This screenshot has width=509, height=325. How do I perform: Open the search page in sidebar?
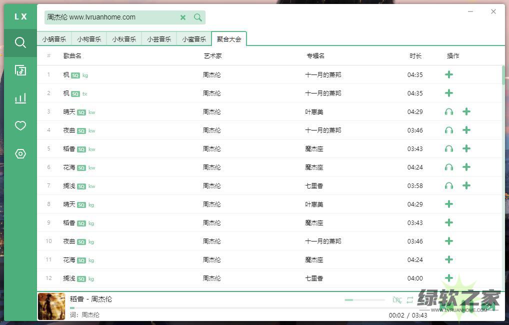[20, 42]
